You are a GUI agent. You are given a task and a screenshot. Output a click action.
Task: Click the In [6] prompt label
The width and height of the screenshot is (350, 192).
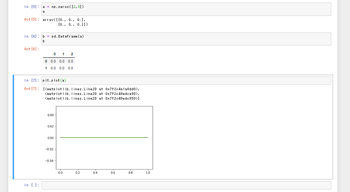click(x=32, y=36)
